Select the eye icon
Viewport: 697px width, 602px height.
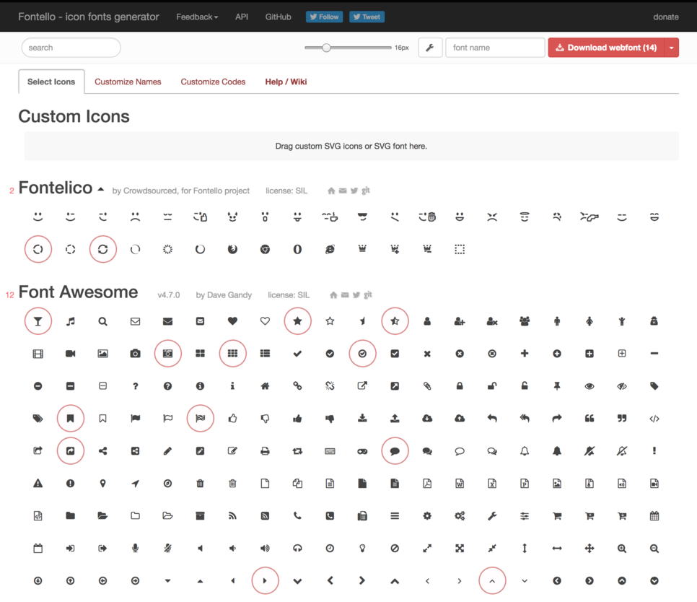589,386
